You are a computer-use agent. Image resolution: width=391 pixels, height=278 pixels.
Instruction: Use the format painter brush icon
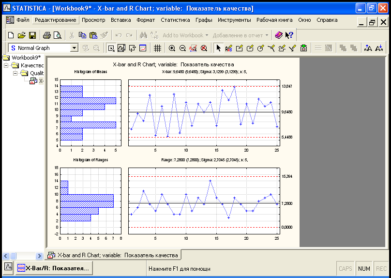[104, 35]
